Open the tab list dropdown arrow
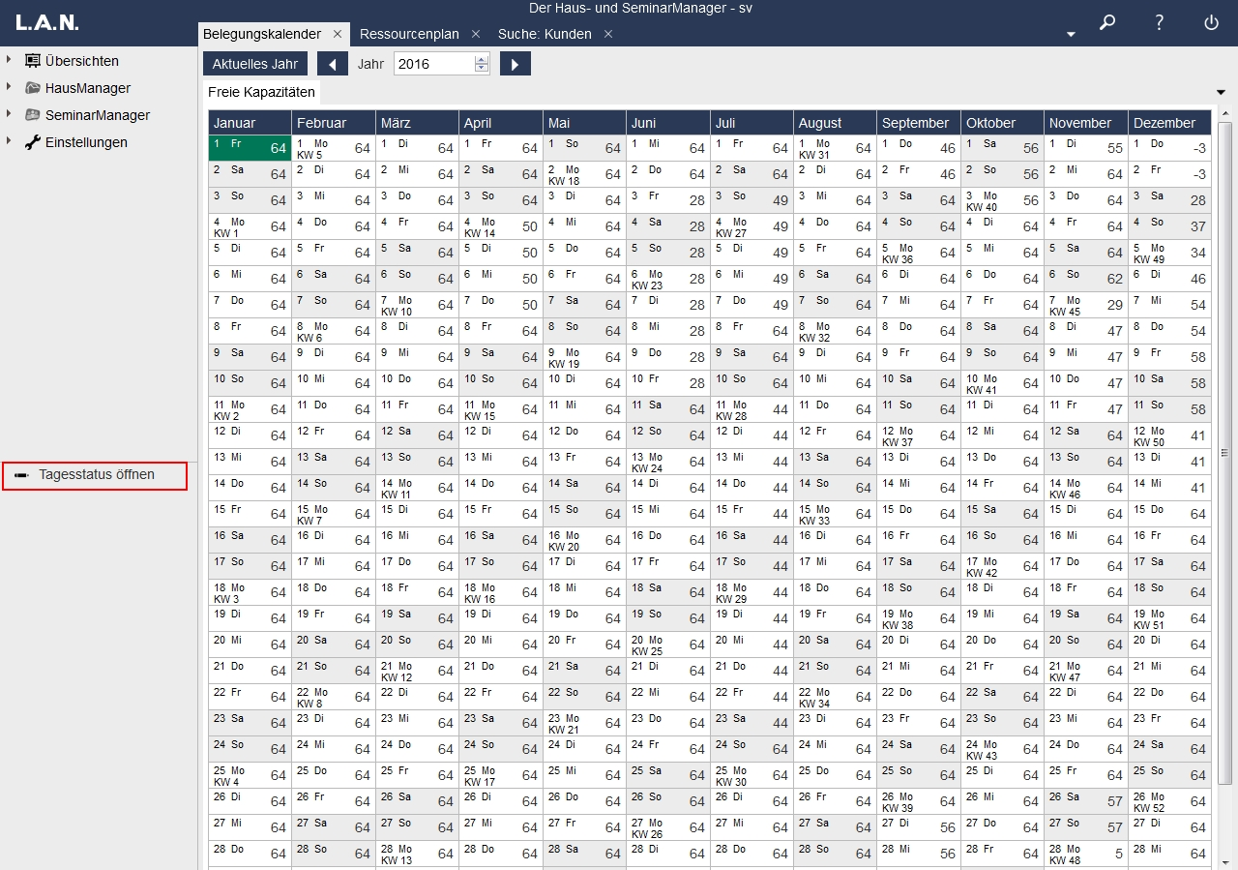This screenshot has width=1238, height=870. 1071,35
